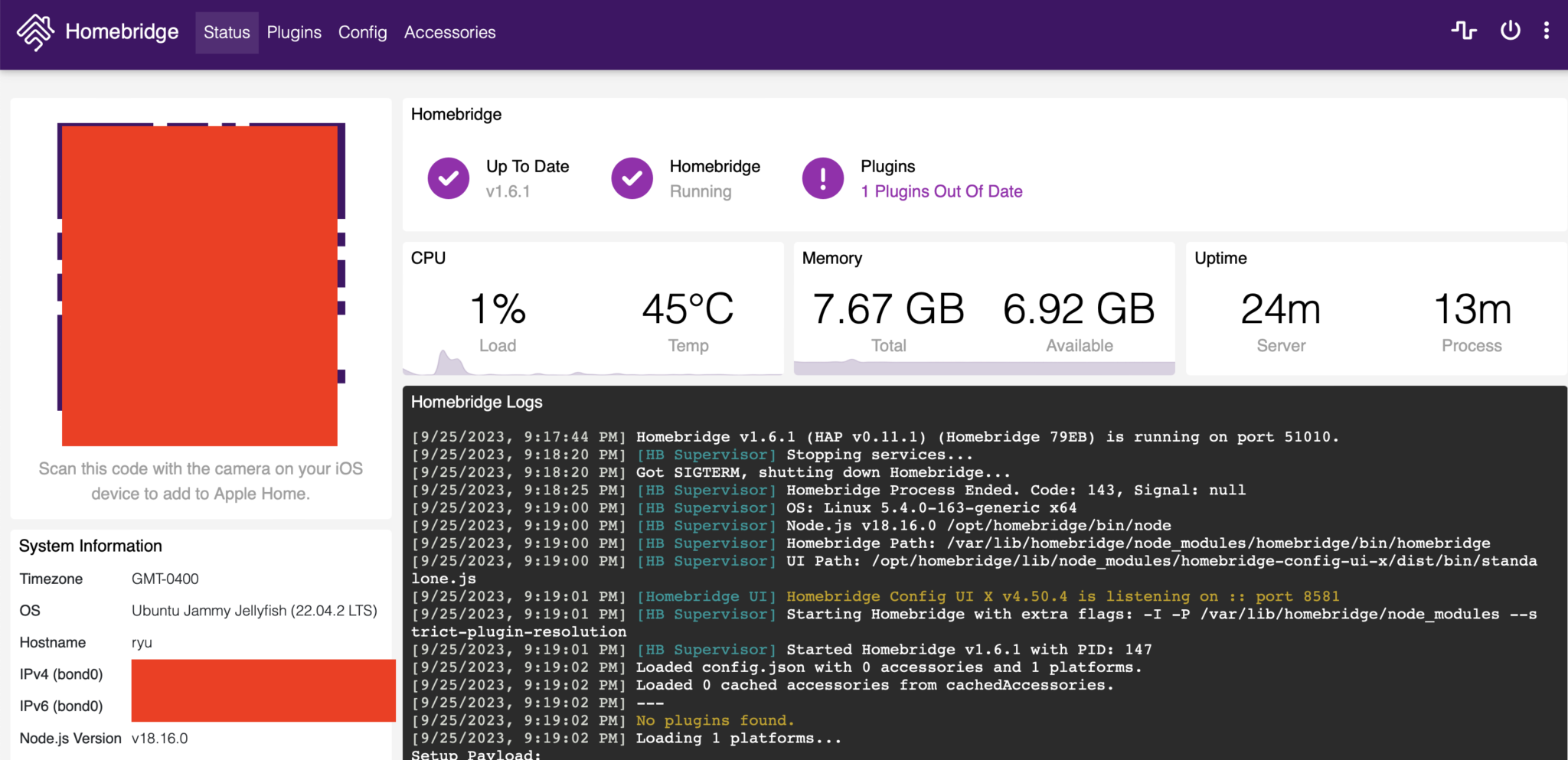
Task: Click the Plugins exclamation warning icon
Action: 822,178
